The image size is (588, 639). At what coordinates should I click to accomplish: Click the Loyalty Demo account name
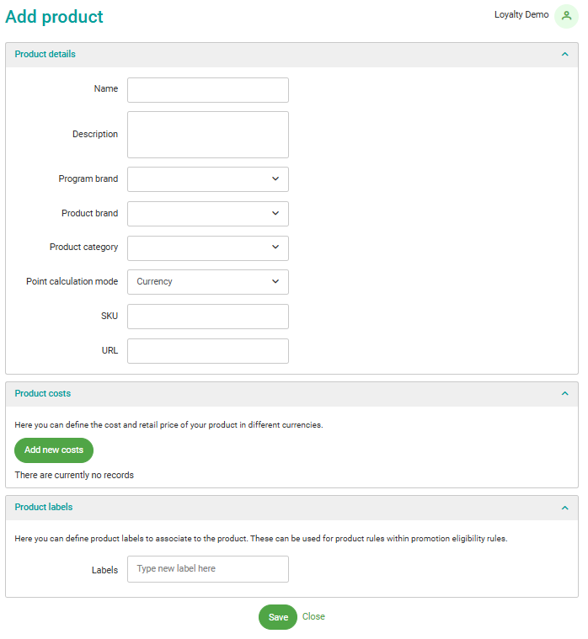click(521, 15)
